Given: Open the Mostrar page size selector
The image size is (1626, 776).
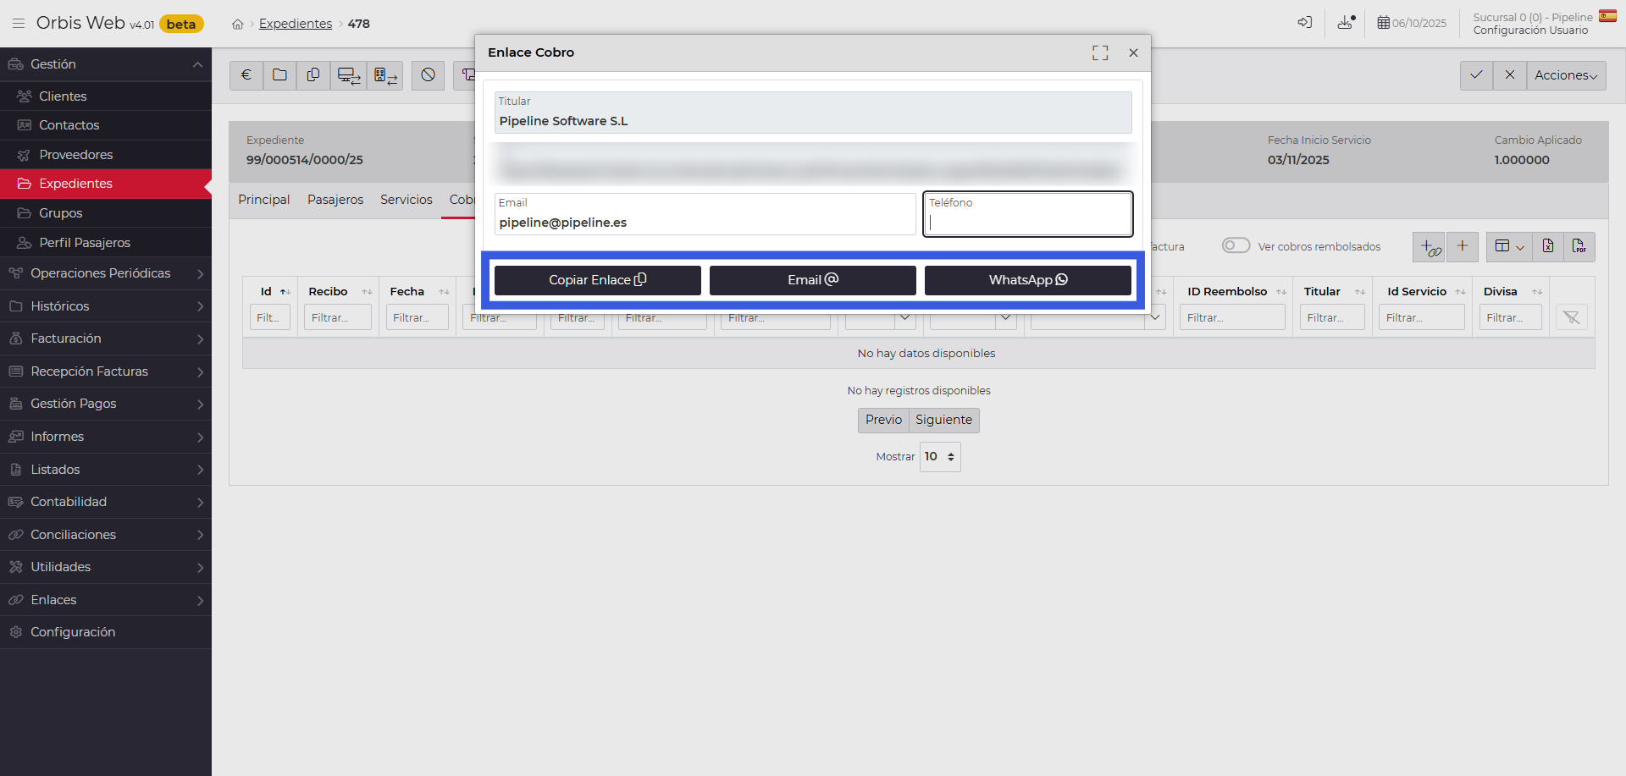Looking at the screenshot, I should (x=940, y=457).
